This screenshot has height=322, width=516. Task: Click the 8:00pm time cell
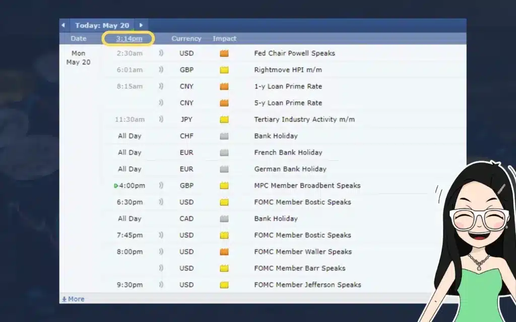[130, 252]
